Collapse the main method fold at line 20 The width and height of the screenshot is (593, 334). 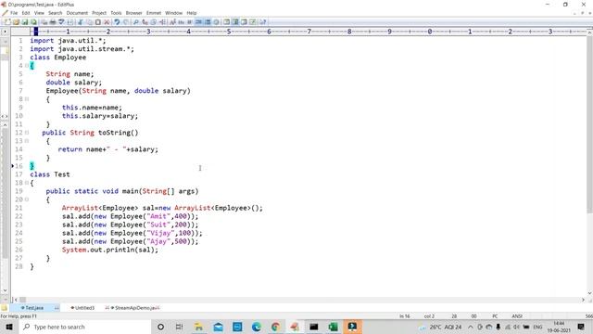[x=27, y=199]
